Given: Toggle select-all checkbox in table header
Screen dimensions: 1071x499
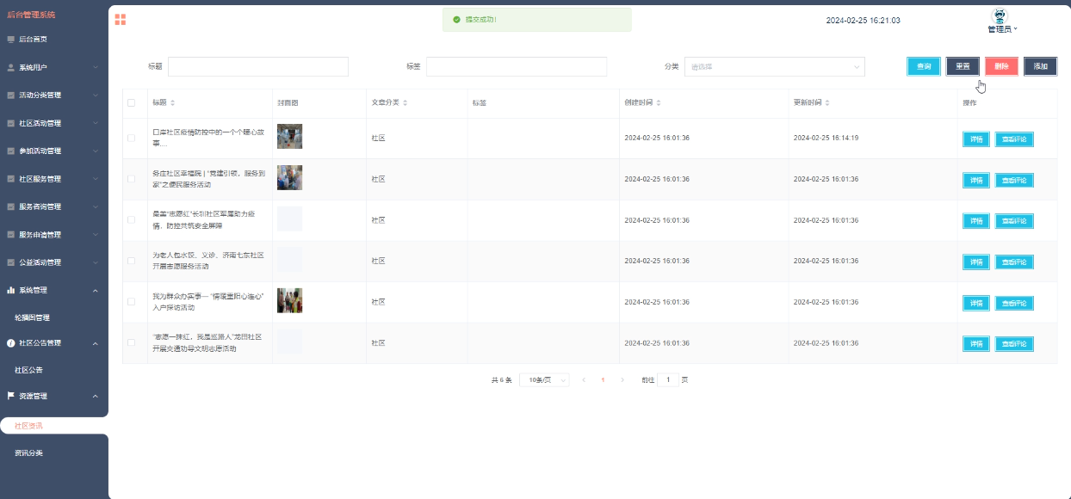Looking at the screenshot, I should 132,103.
